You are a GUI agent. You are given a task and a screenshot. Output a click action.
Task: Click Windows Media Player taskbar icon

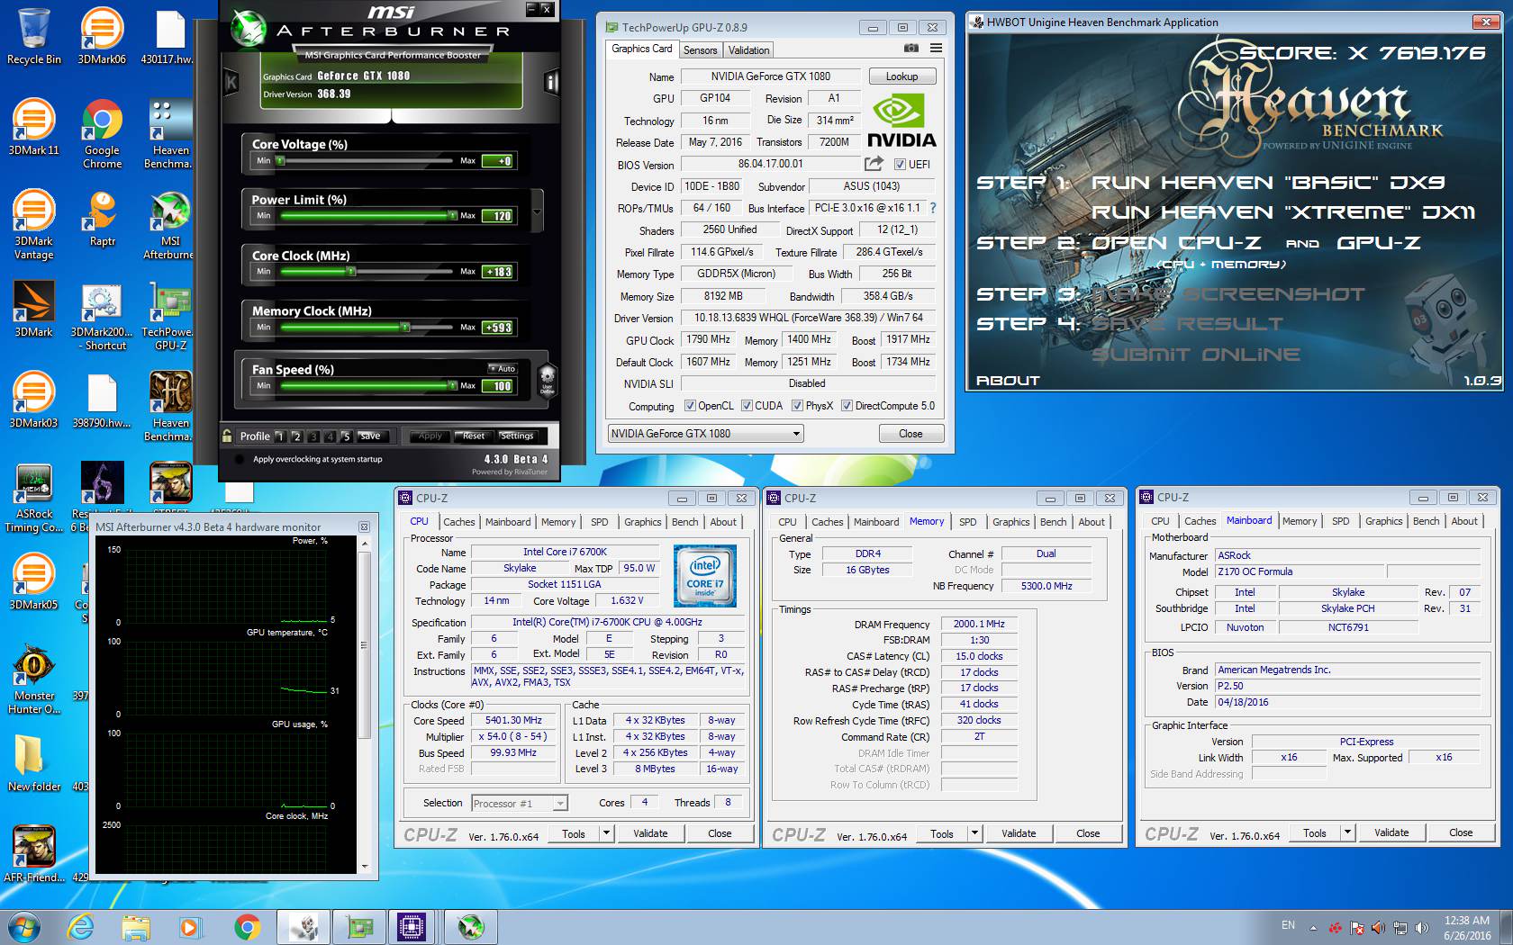click(x=189, y=927)
